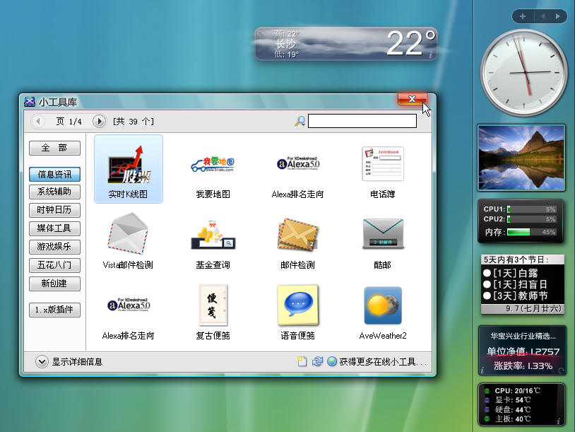Expand 显示详细信息 details panel
The width and height of the screenshot is (575, 432).
(42, 361)
